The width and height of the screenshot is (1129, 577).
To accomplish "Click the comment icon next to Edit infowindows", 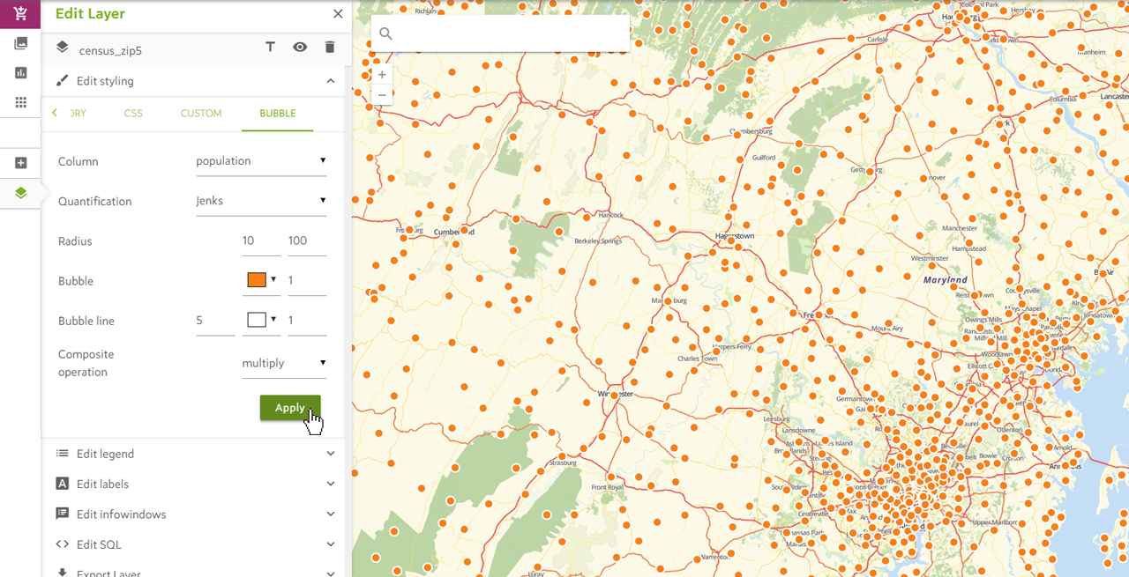I will coord(63,513).
